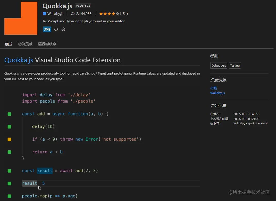This screenshot has height=201, width=276.
Task: Click the star rating for Quokka.js
Action: coord(109,14)
